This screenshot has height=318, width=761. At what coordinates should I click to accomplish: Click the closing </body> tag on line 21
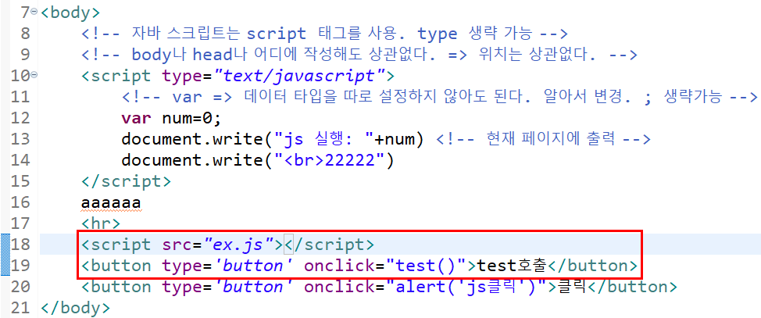point(76,308)
